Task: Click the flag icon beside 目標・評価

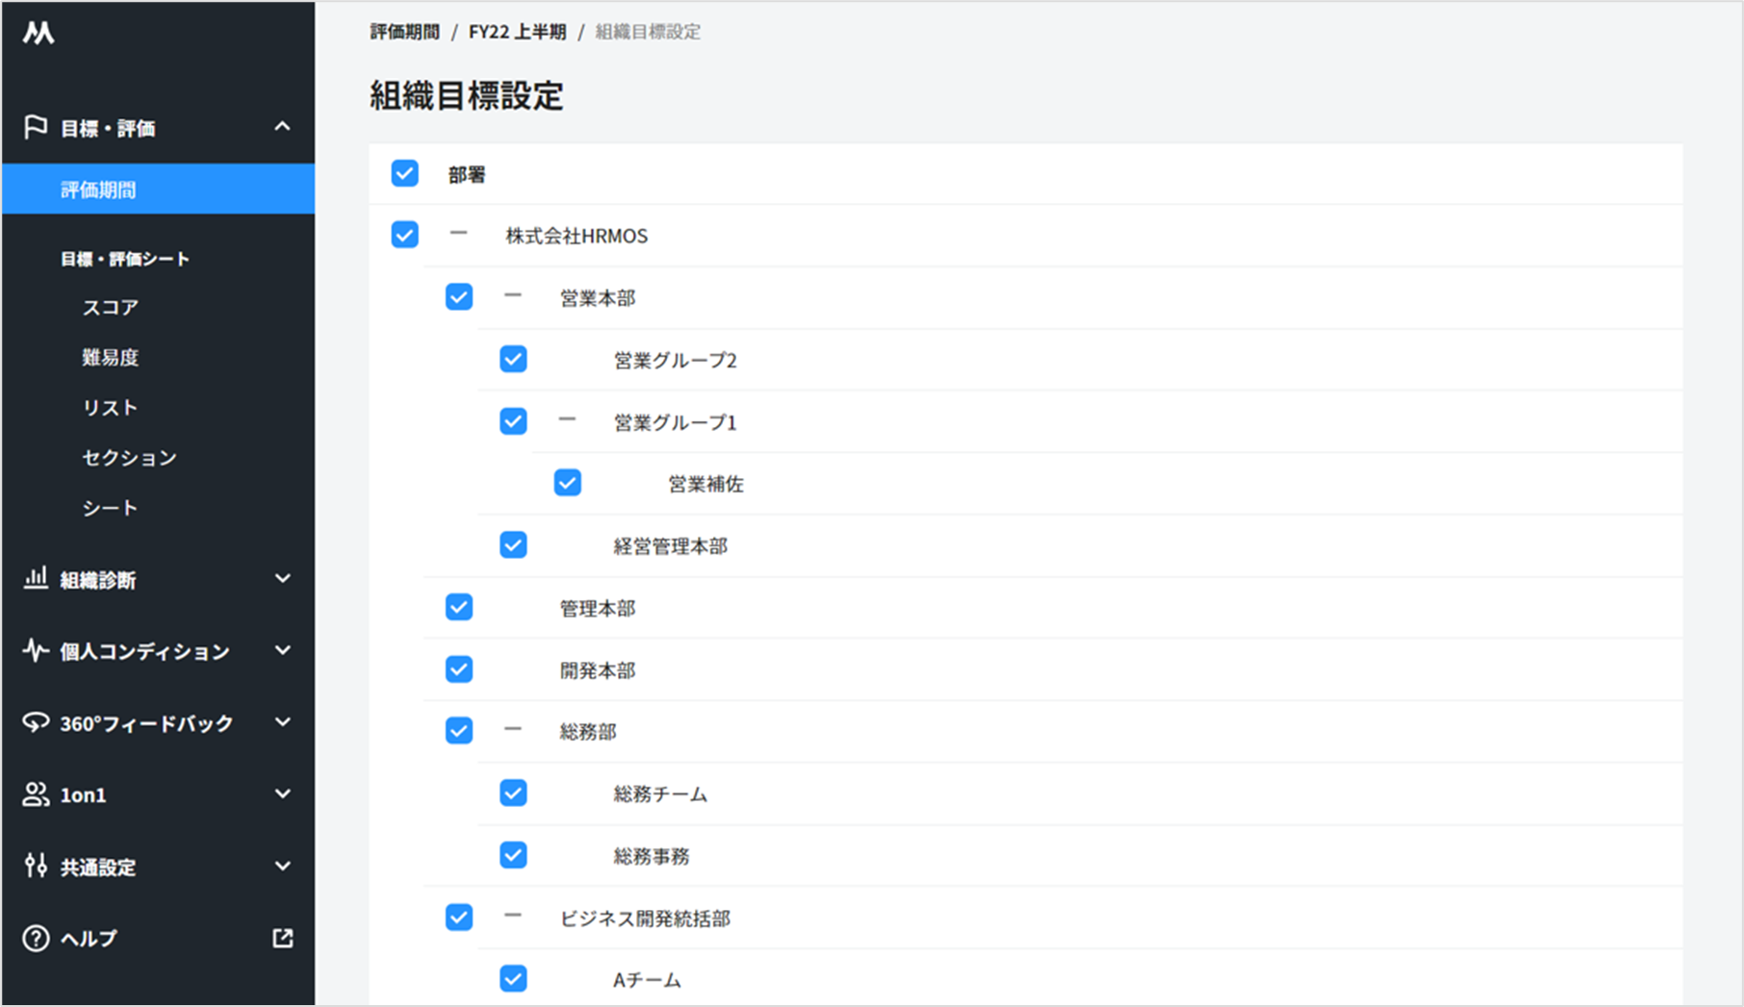Action: (36, 127)
